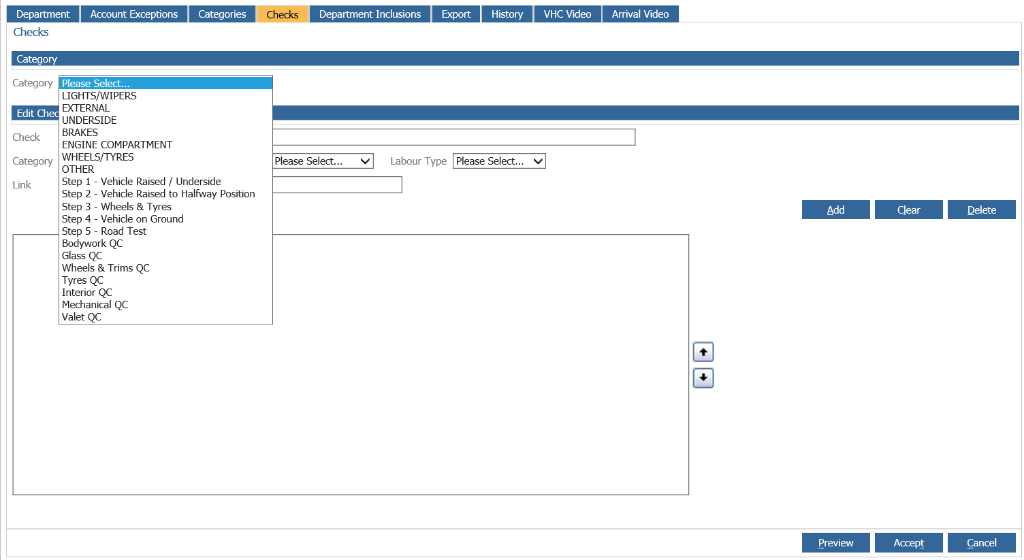Open the Department tab
Screen dimensions: 1024x560
[43, 14]
